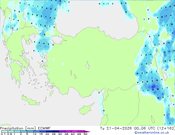
Task: Click the '25' legend scale label
Action: pyautogui.click(x=54, y=134)
